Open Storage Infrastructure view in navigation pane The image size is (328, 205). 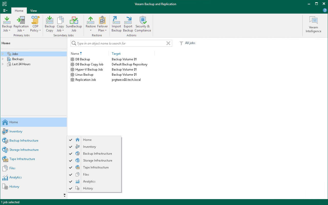[34, 150]
